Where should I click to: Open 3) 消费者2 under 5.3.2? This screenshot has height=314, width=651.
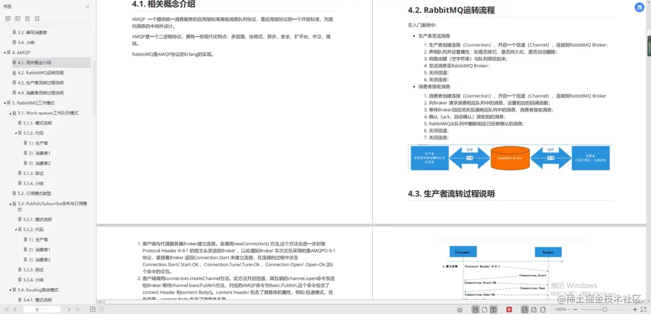39,259
